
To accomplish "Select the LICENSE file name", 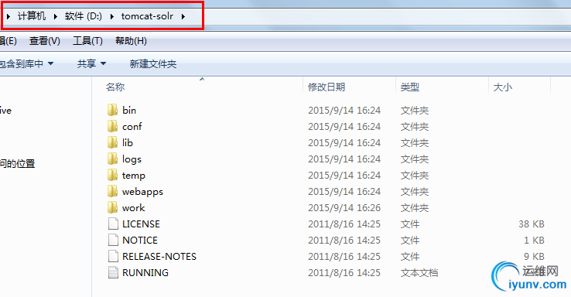I will coord(142,224).
